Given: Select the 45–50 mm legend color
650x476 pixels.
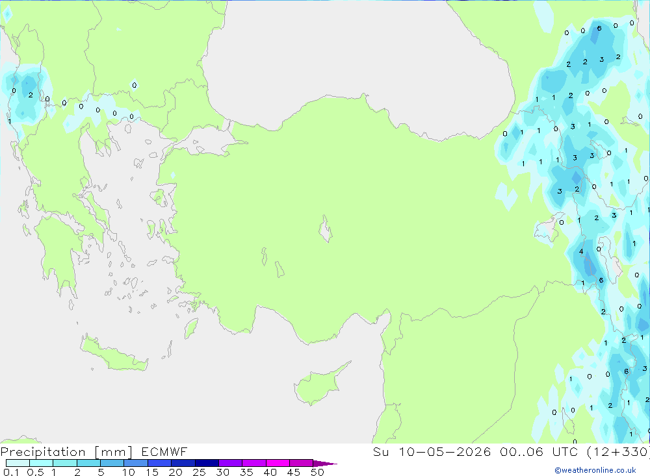Looking at the screenshot, I should click(301, 463).
